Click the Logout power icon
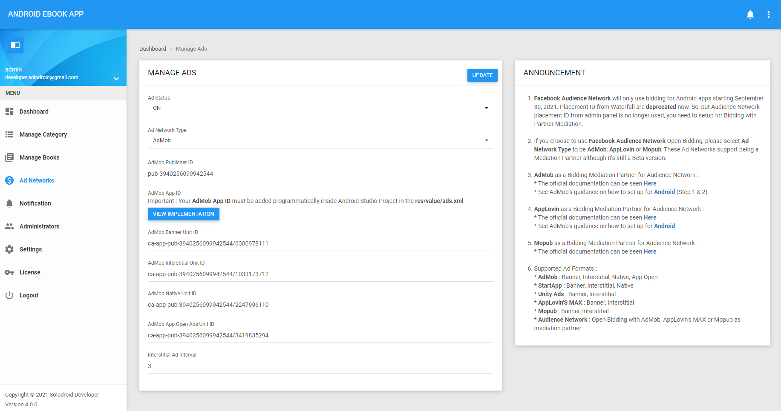The image size is (781, 411). point(9,295)
